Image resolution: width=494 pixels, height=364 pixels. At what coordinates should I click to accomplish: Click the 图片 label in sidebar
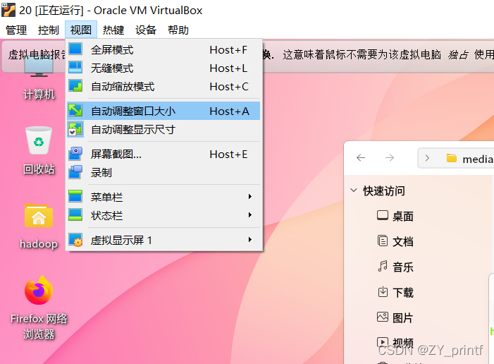tap(403, 317)
